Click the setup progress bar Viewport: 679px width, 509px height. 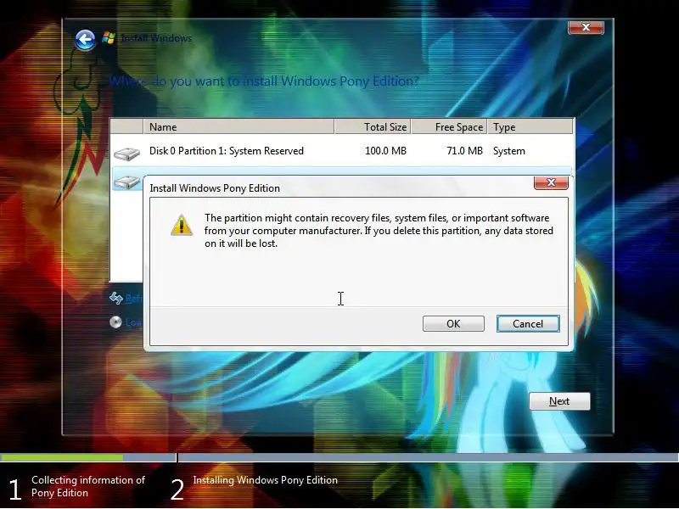339,457
